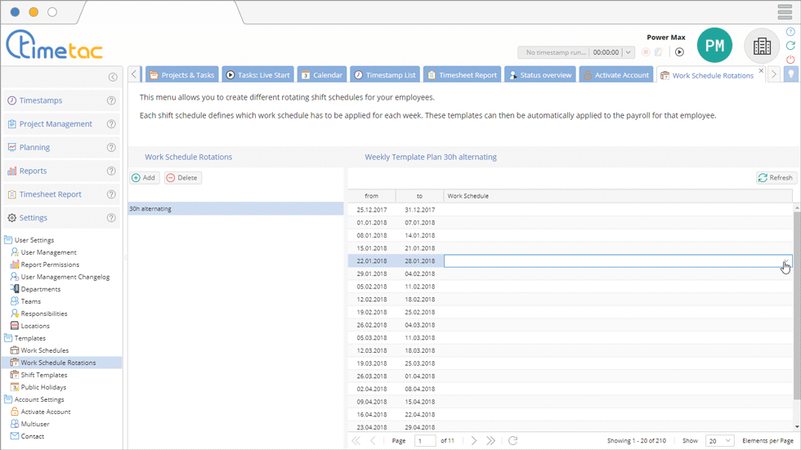Open the company building icon
Image resolution: width=801 pixels, height=450 pixels.
762,46
